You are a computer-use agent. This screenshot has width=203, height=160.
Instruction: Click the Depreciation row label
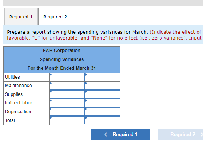(18, 112)
